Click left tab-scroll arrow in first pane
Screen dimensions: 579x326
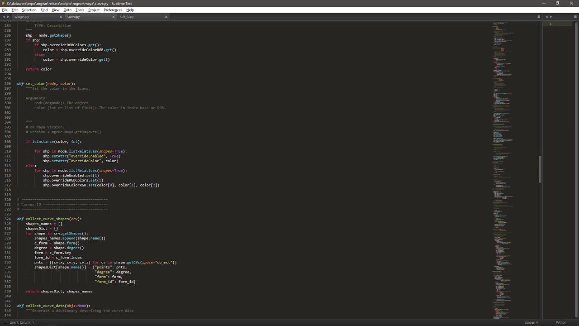click(4, 17)
